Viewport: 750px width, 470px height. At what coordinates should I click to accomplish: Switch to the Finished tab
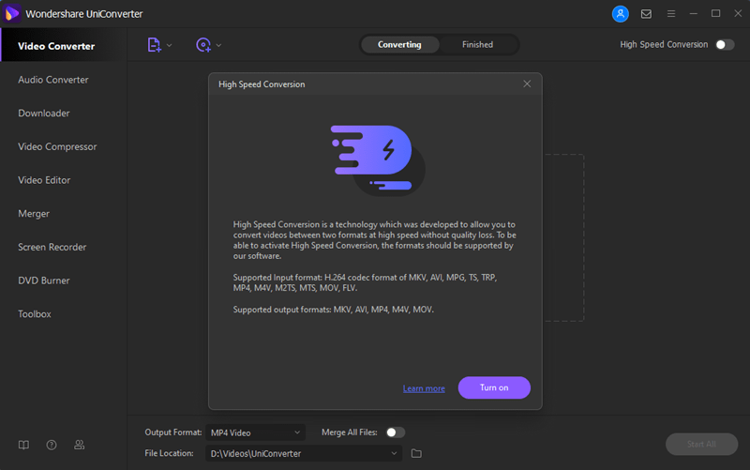click(477, 44)
